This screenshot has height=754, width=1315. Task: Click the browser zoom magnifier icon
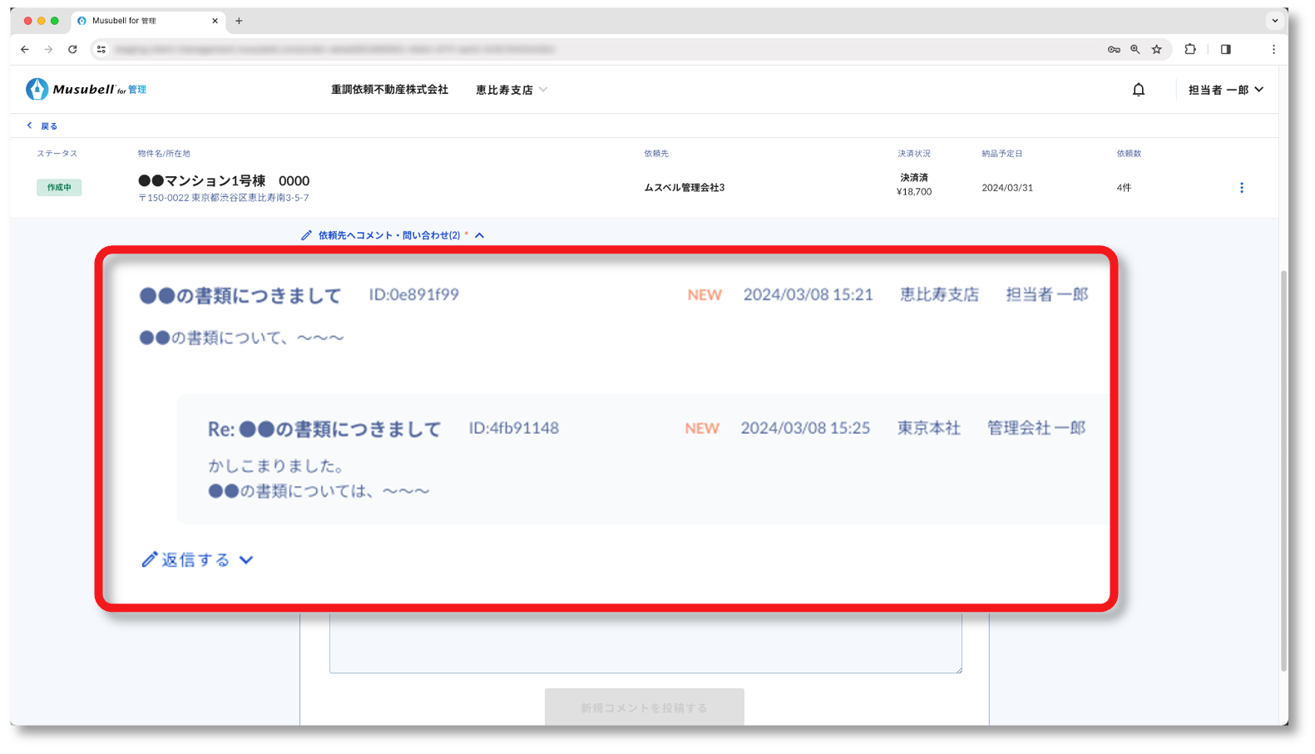pyautogui.click(x=1135, y=50)
